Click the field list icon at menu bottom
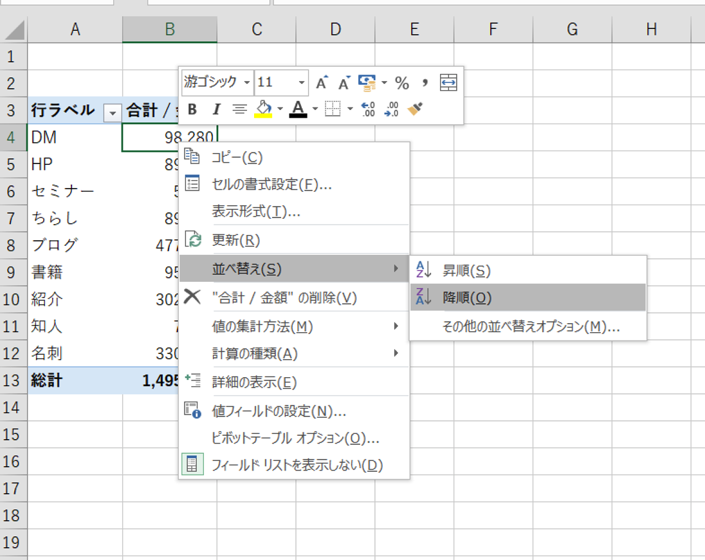Viewport: 705px width, 560px height. click(192, 464)
